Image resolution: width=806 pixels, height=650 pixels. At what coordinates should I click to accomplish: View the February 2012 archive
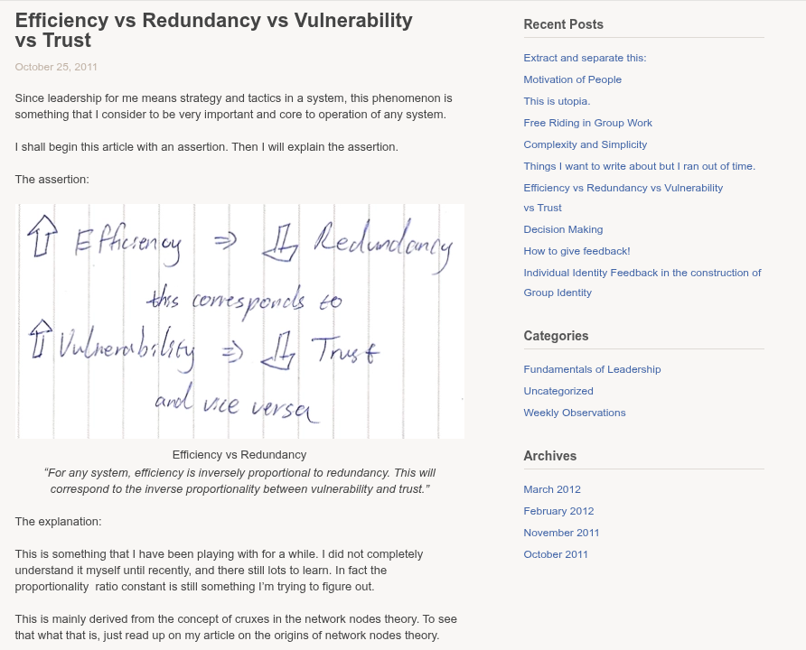click(558, 511)
